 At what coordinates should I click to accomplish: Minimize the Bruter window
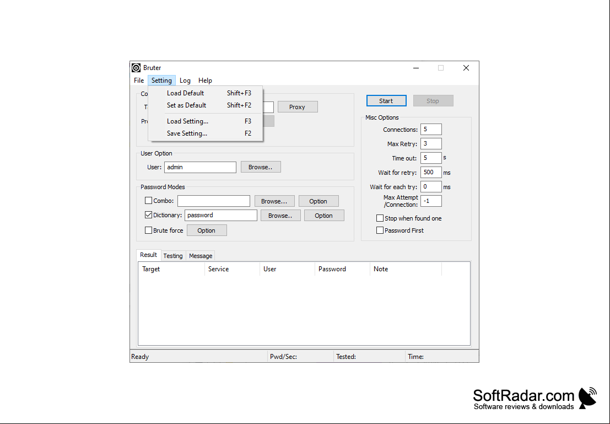click(x=416, y=68)
